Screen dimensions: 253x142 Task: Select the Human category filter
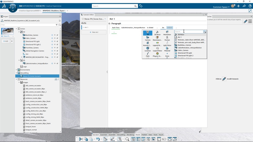pos(167,38)
